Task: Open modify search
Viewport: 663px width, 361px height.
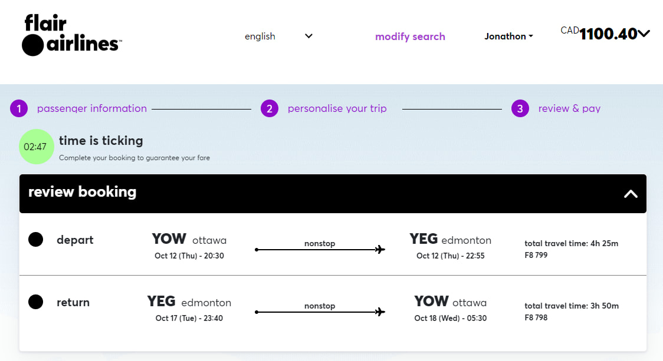Action: point(410,37)
